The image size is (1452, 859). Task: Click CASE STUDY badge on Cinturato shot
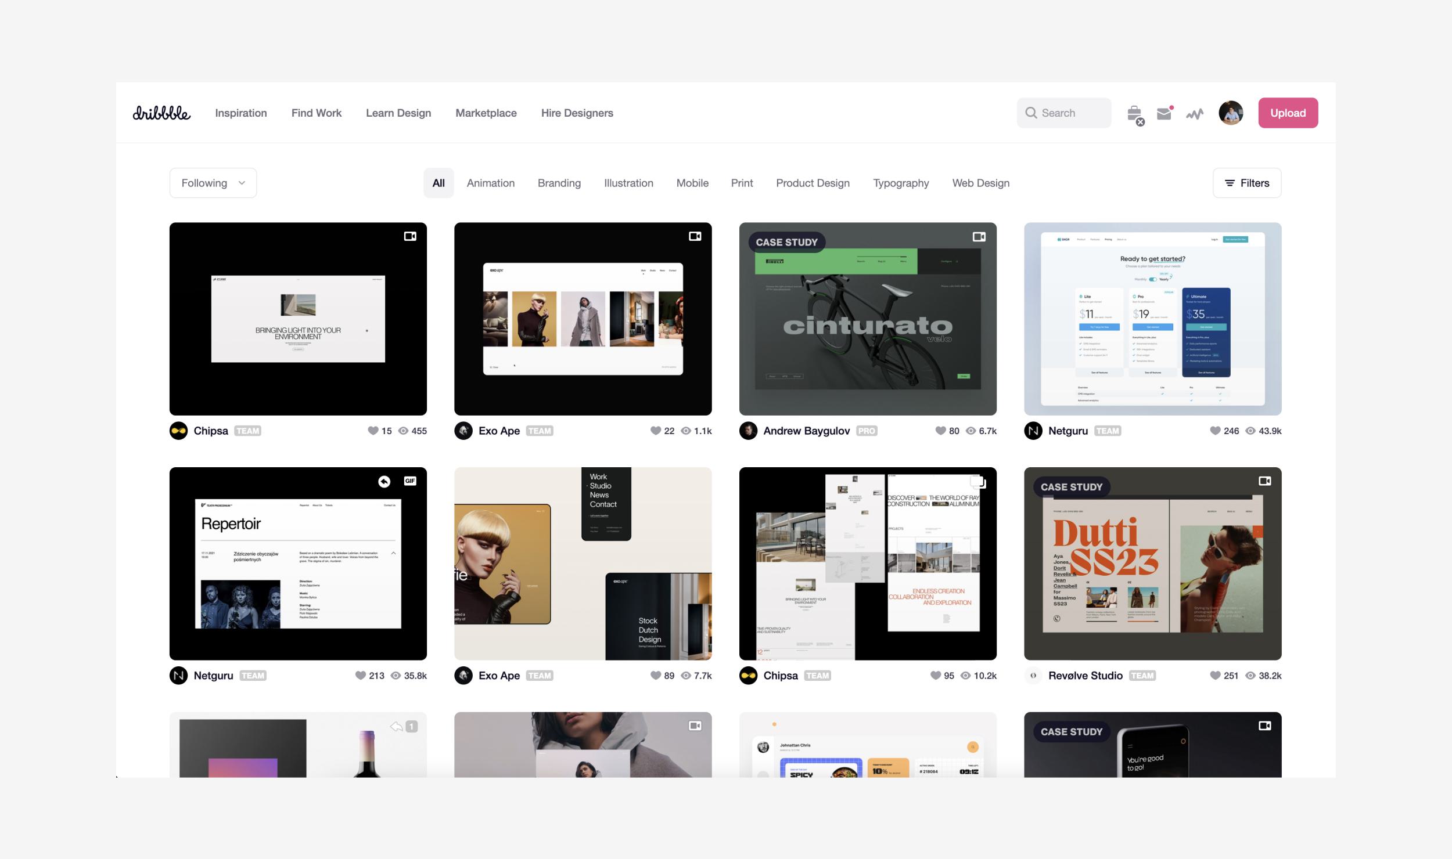786,242
